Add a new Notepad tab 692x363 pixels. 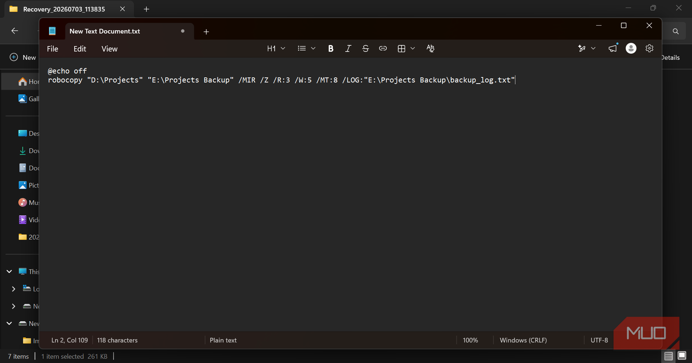pos(206,32)
